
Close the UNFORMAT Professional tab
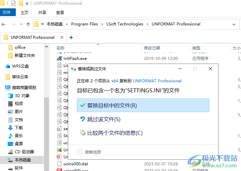click(62, 37)
